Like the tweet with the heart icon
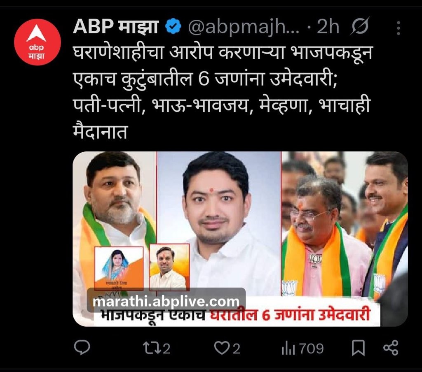 [221, 348]
